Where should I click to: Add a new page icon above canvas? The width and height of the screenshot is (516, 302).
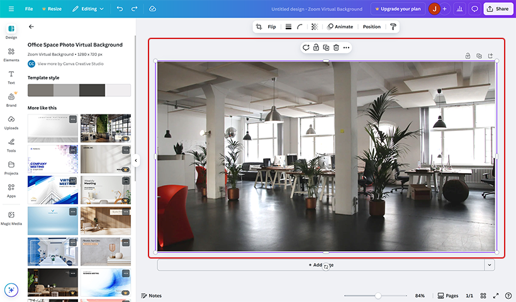[x=490, y=56]
